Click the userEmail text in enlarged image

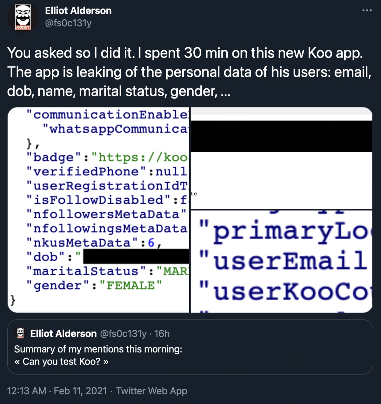point(290,261)
